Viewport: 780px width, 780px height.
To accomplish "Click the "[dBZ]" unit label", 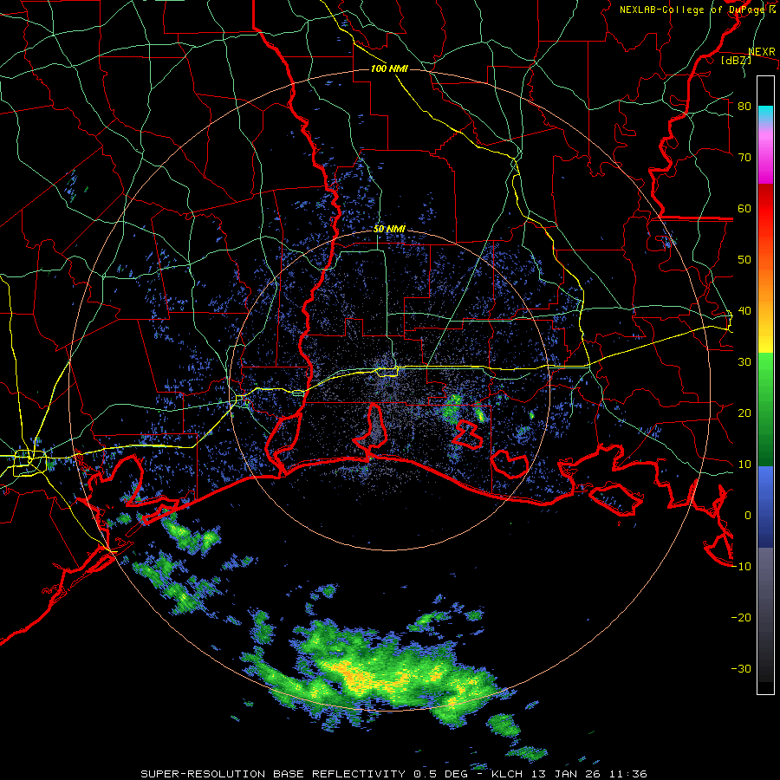I will click(x=737, y=60).
